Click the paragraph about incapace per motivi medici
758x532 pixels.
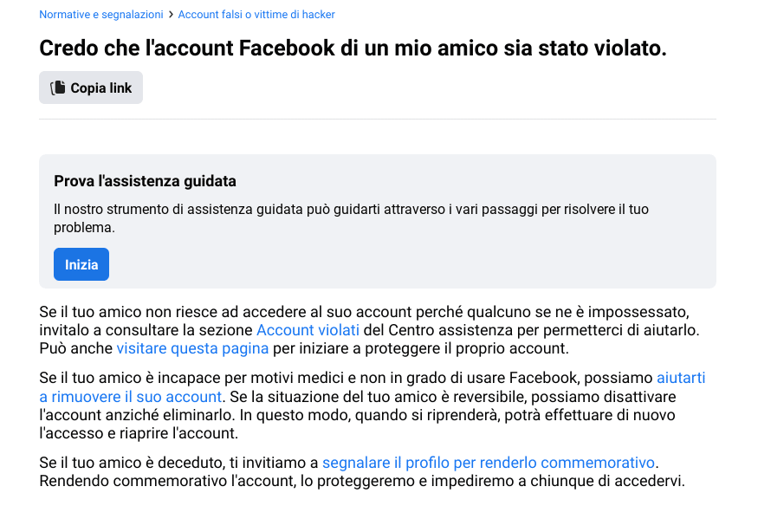point(373,405)
